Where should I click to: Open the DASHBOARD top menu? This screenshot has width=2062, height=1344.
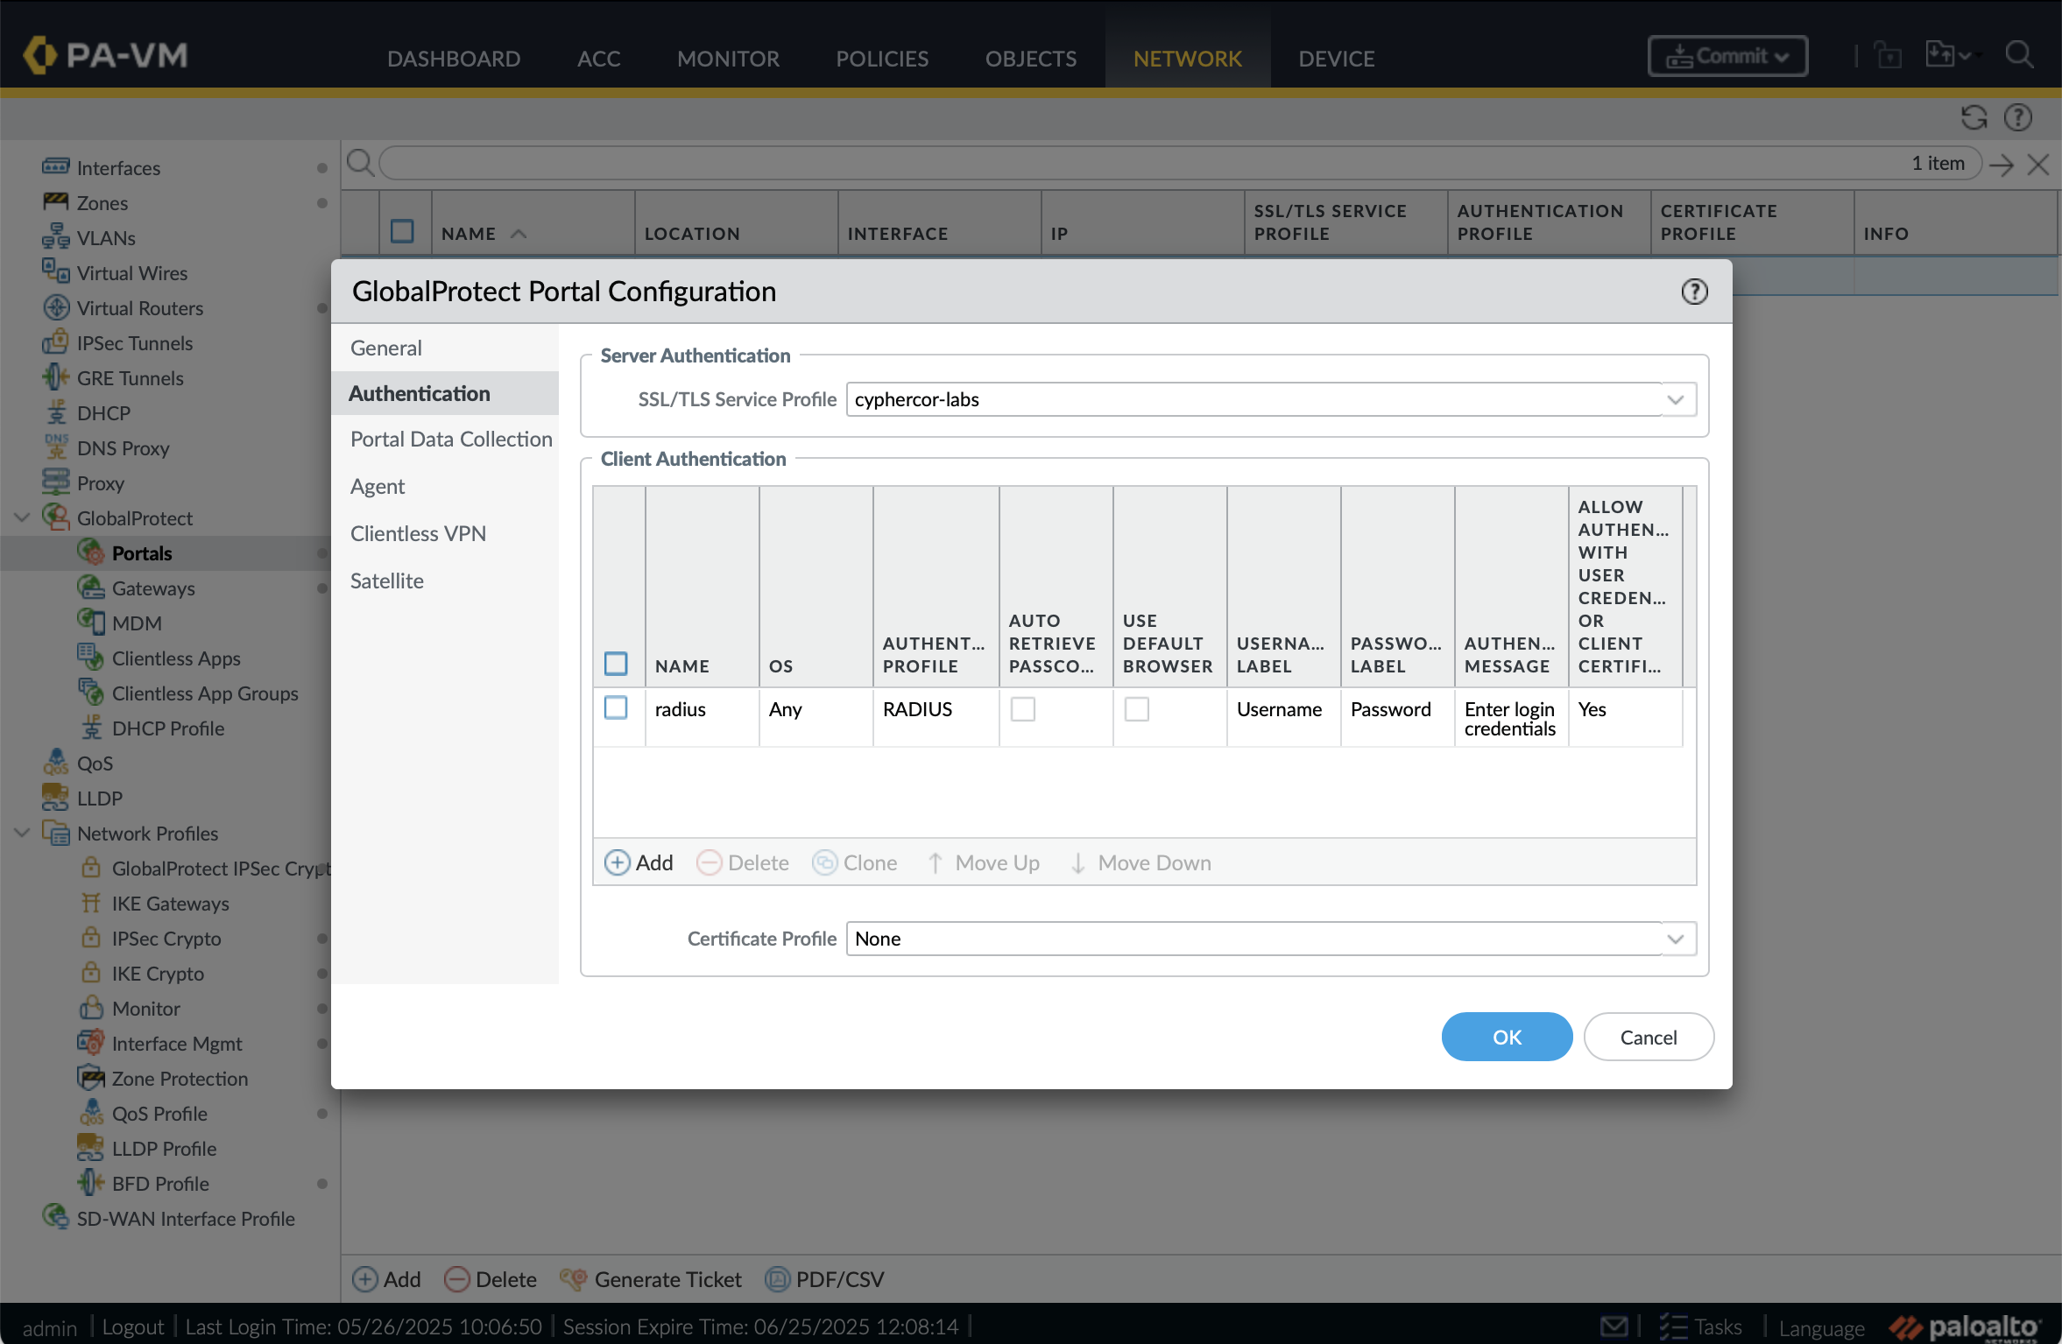tap(454, 59)
